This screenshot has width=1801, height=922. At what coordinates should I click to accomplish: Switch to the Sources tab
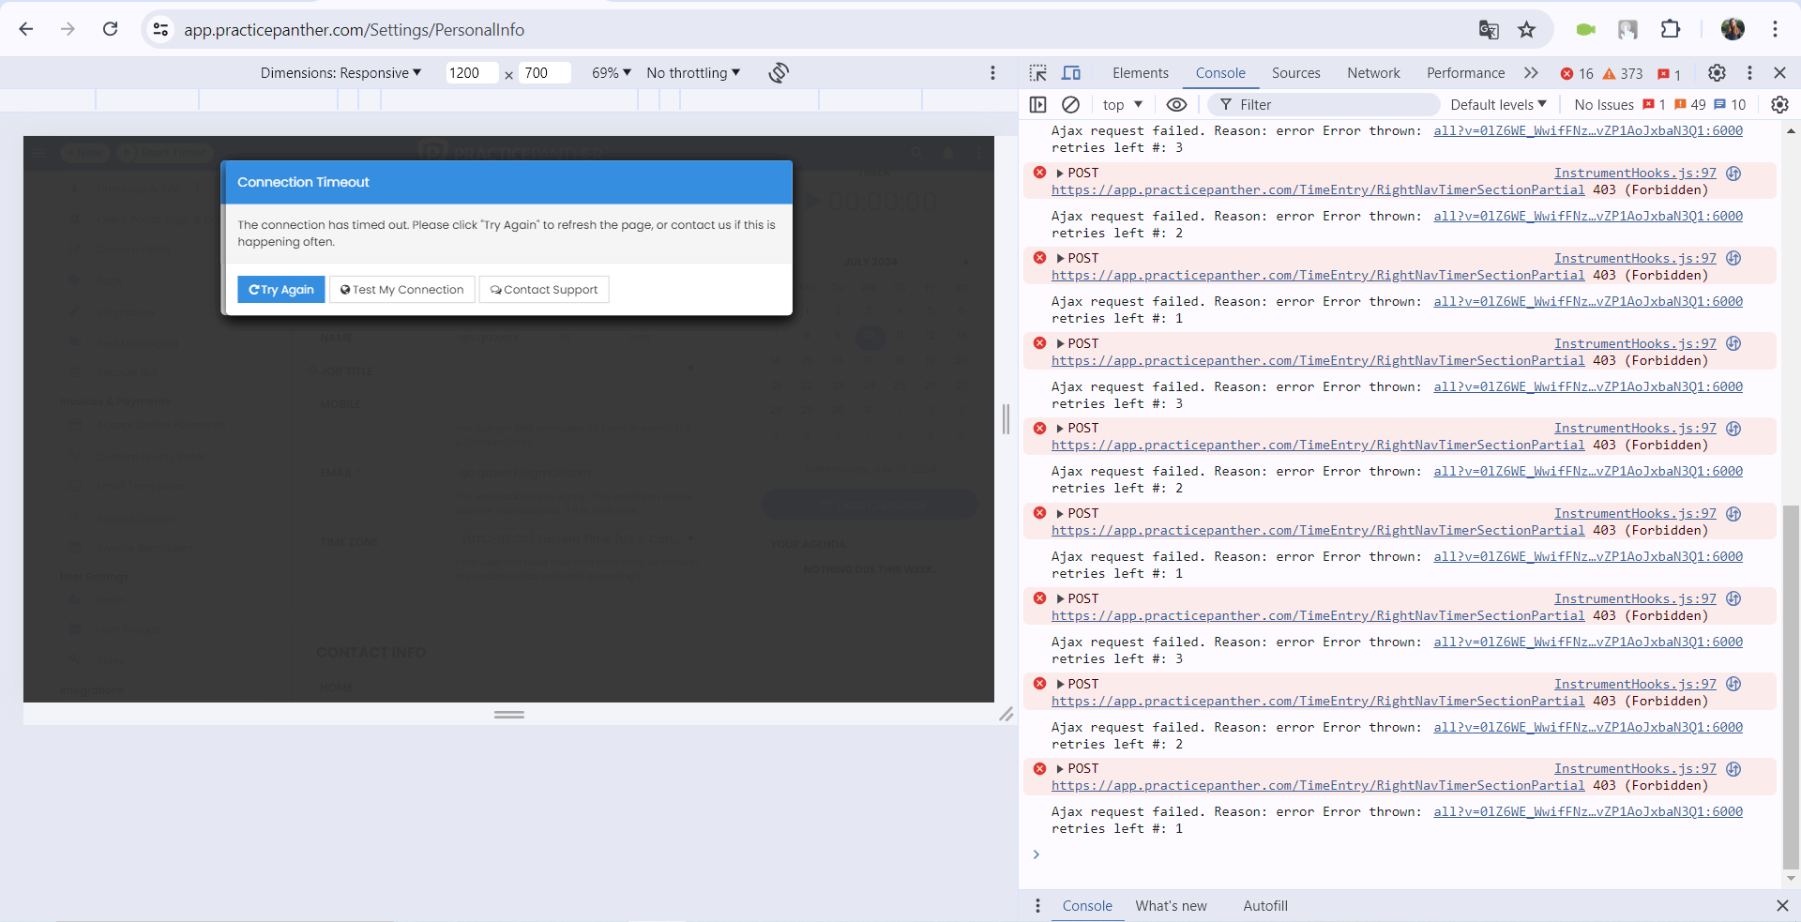[1295, 73]
